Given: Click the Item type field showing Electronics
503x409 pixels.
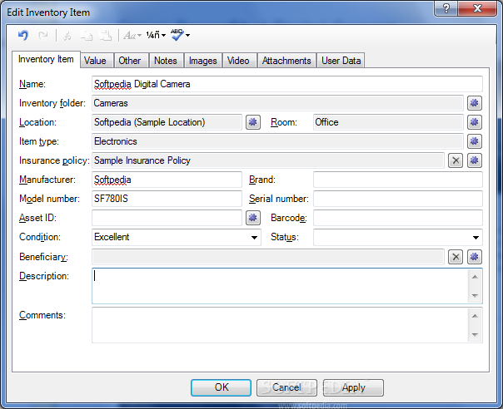Looking at the screenshot, I should [277, 141].
